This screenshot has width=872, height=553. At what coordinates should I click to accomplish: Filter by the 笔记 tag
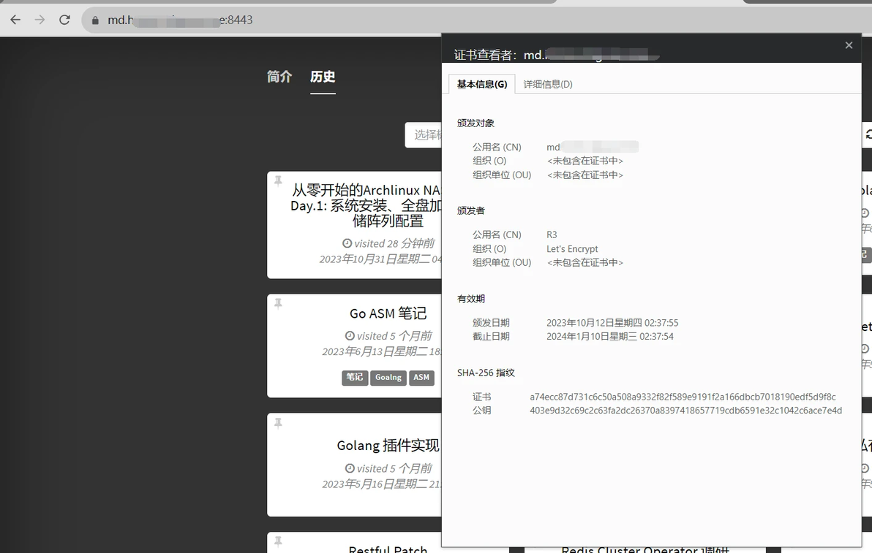pyautogui.click(x=355, y=378)
